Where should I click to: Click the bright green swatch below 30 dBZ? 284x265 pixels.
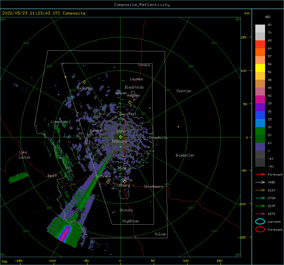pyautogui.click(x=260, y=131)
